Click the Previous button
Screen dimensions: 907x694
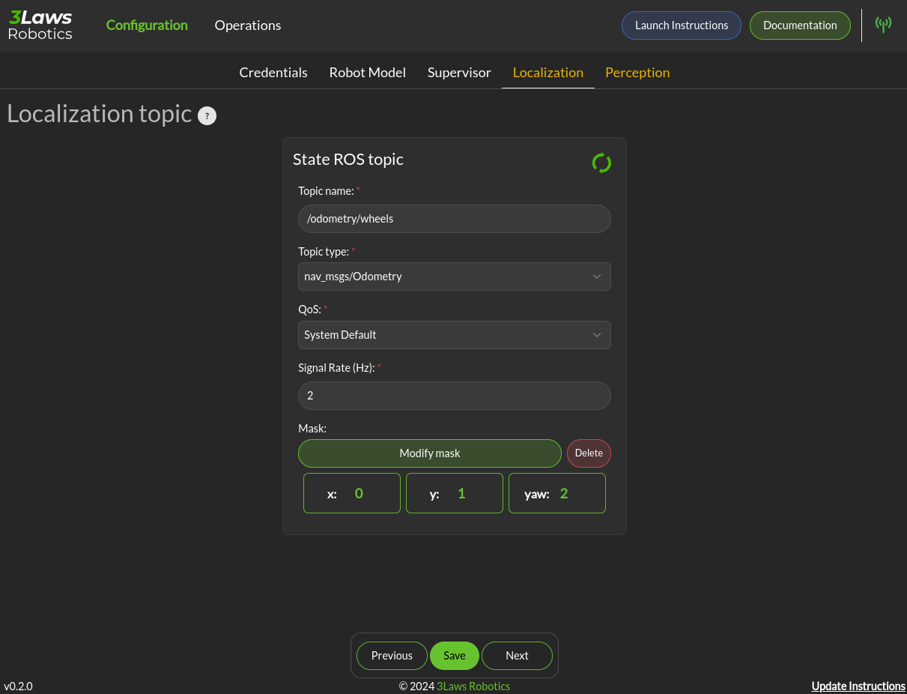point(392,656)
